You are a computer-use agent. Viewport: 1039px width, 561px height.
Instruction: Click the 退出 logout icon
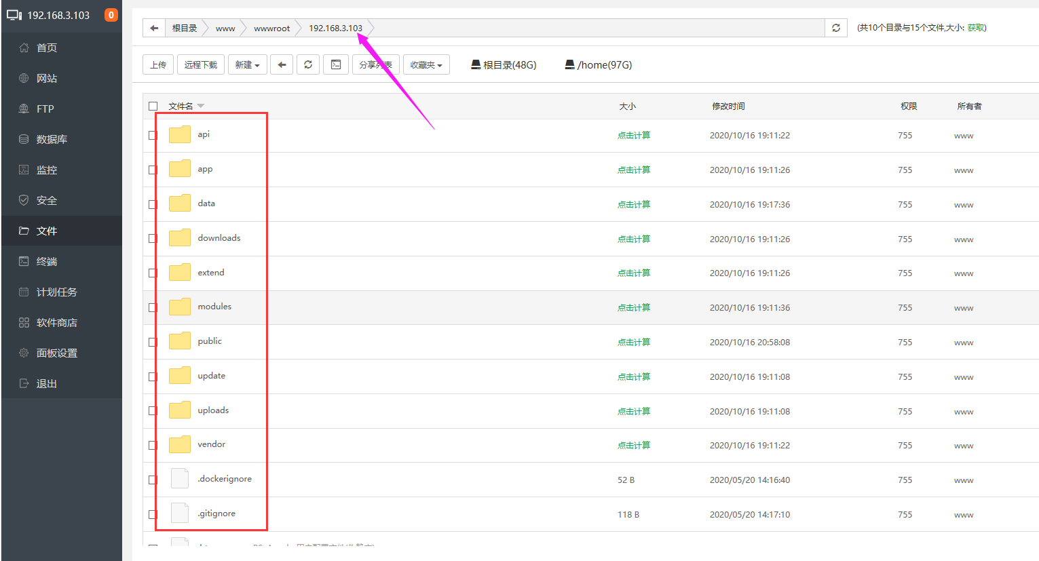click(24, 383)
